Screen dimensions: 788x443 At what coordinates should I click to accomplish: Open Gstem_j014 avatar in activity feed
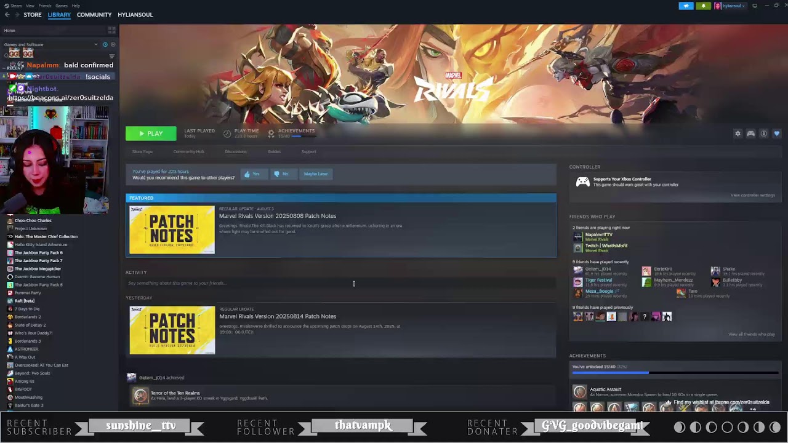point(131,377)
